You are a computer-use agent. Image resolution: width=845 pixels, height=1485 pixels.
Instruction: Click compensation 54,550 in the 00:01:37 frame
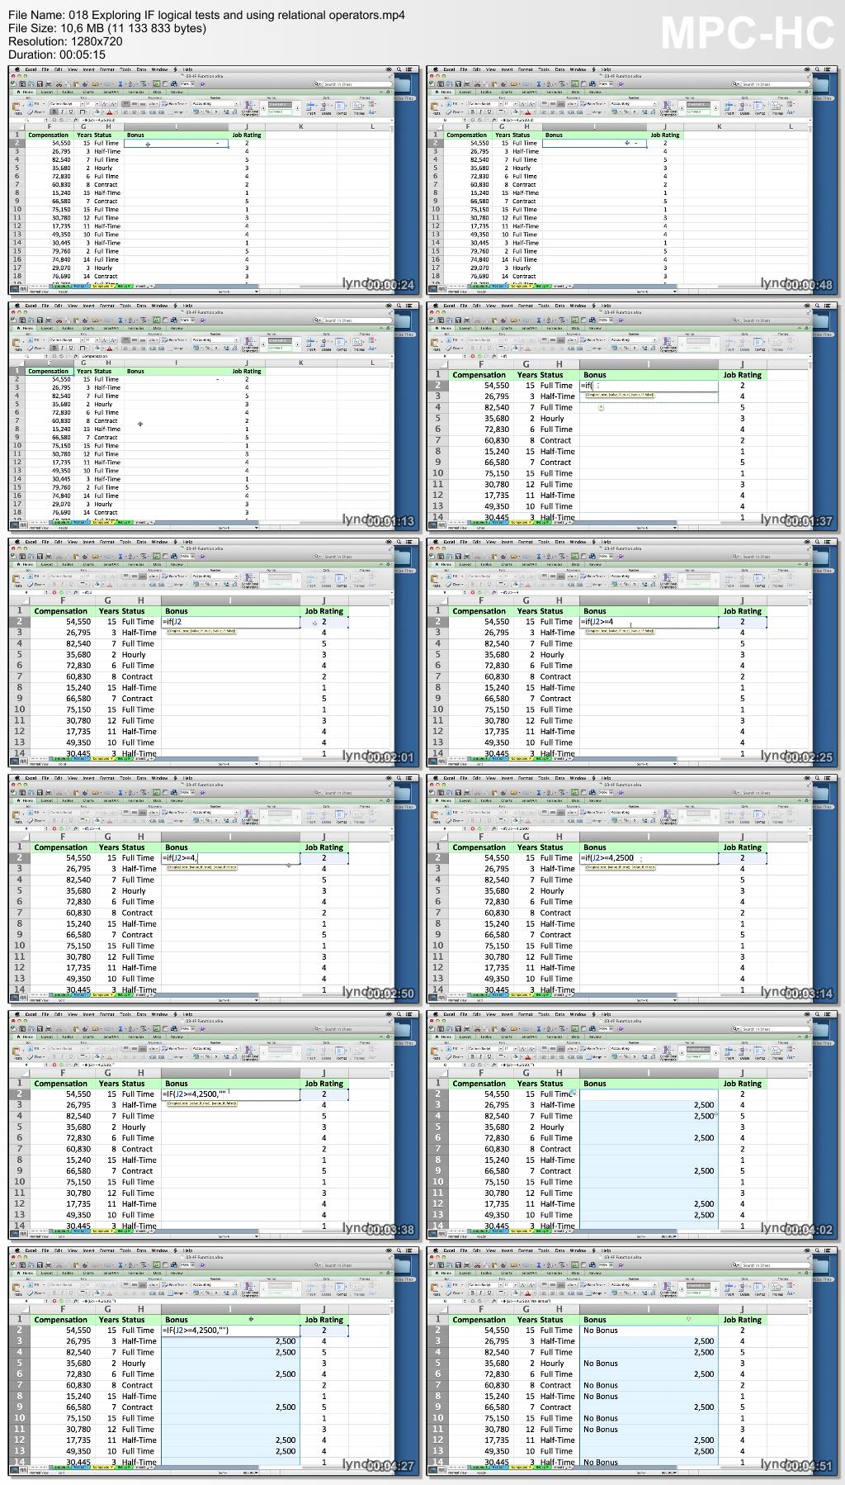pyautogui.click(x=496, y=385)
